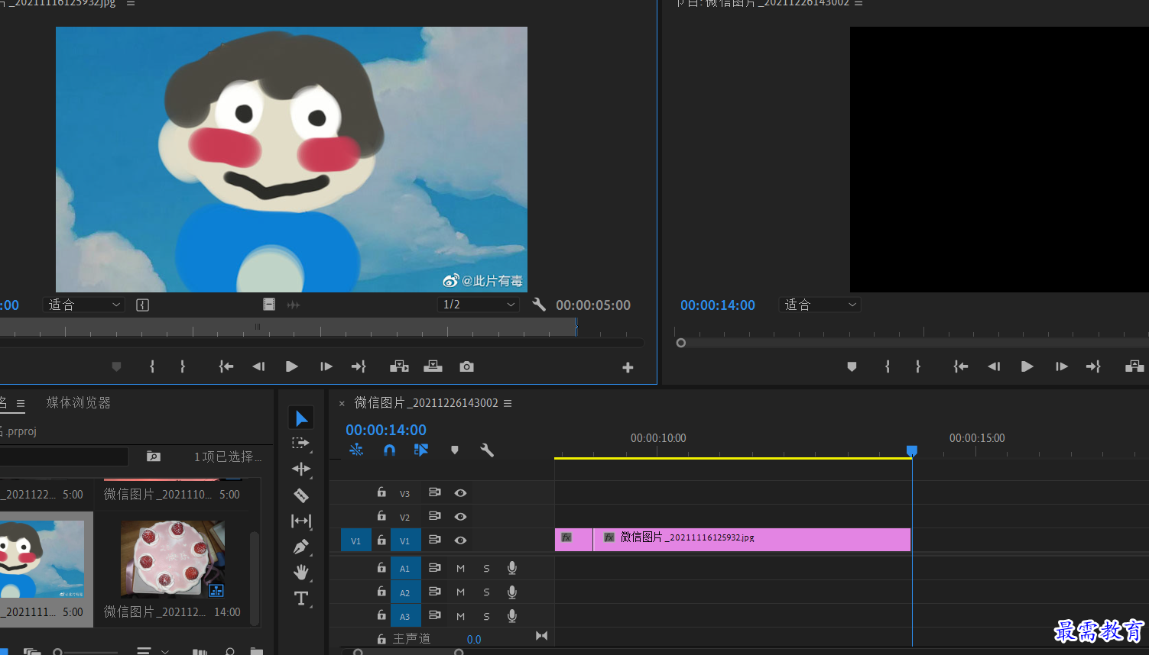Select the Hand tool
The image size is (1149, 655).
[301, 573]
